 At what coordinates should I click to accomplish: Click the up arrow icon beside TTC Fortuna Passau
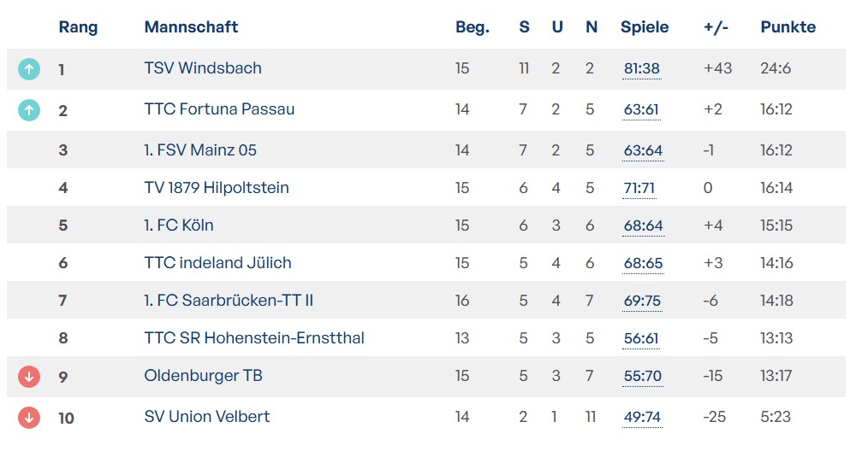tap(29, 110)
